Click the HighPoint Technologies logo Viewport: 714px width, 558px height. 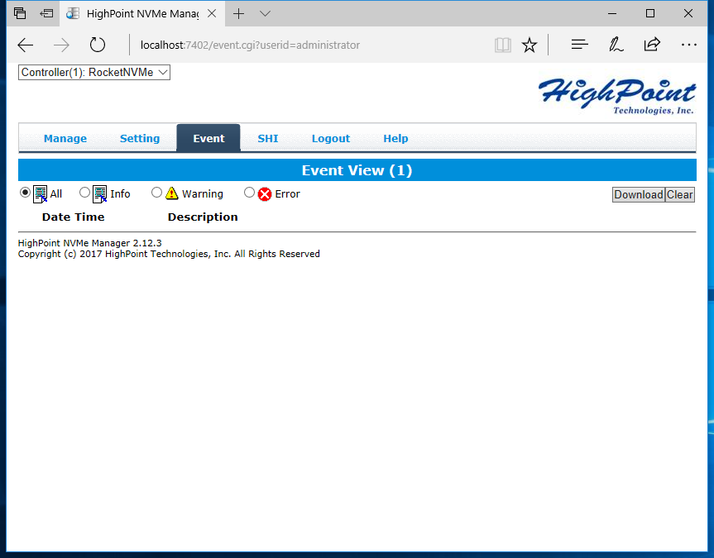(617, 96)
